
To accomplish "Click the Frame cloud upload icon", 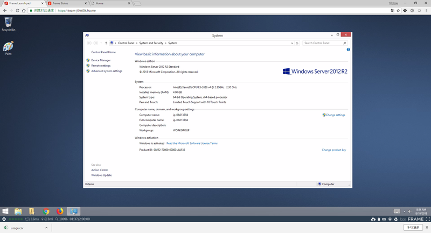I will pos(373,219).
